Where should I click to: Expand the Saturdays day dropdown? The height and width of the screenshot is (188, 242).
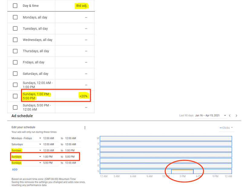tap(40, 144)
